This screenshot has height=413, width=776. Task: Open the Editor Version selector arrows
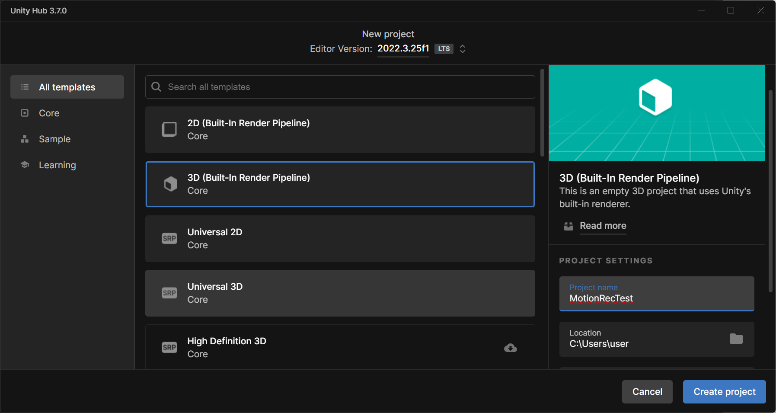coord(463,49)
